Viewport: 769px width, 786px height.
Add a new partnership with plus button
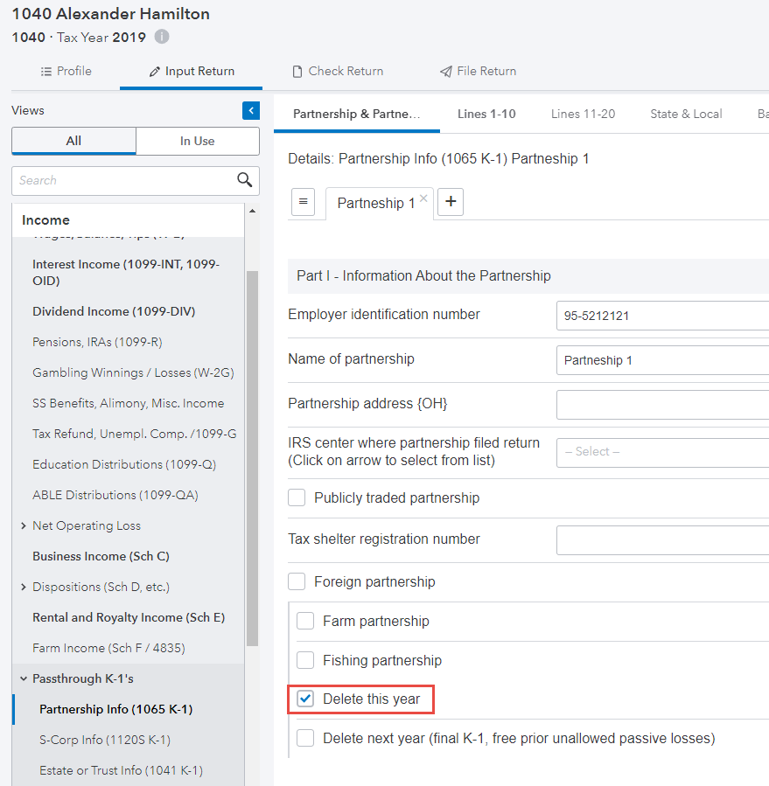pyautogui.click(x=451, y=202)
